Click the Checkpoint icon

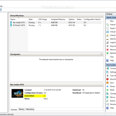click(x=108, y=94)
